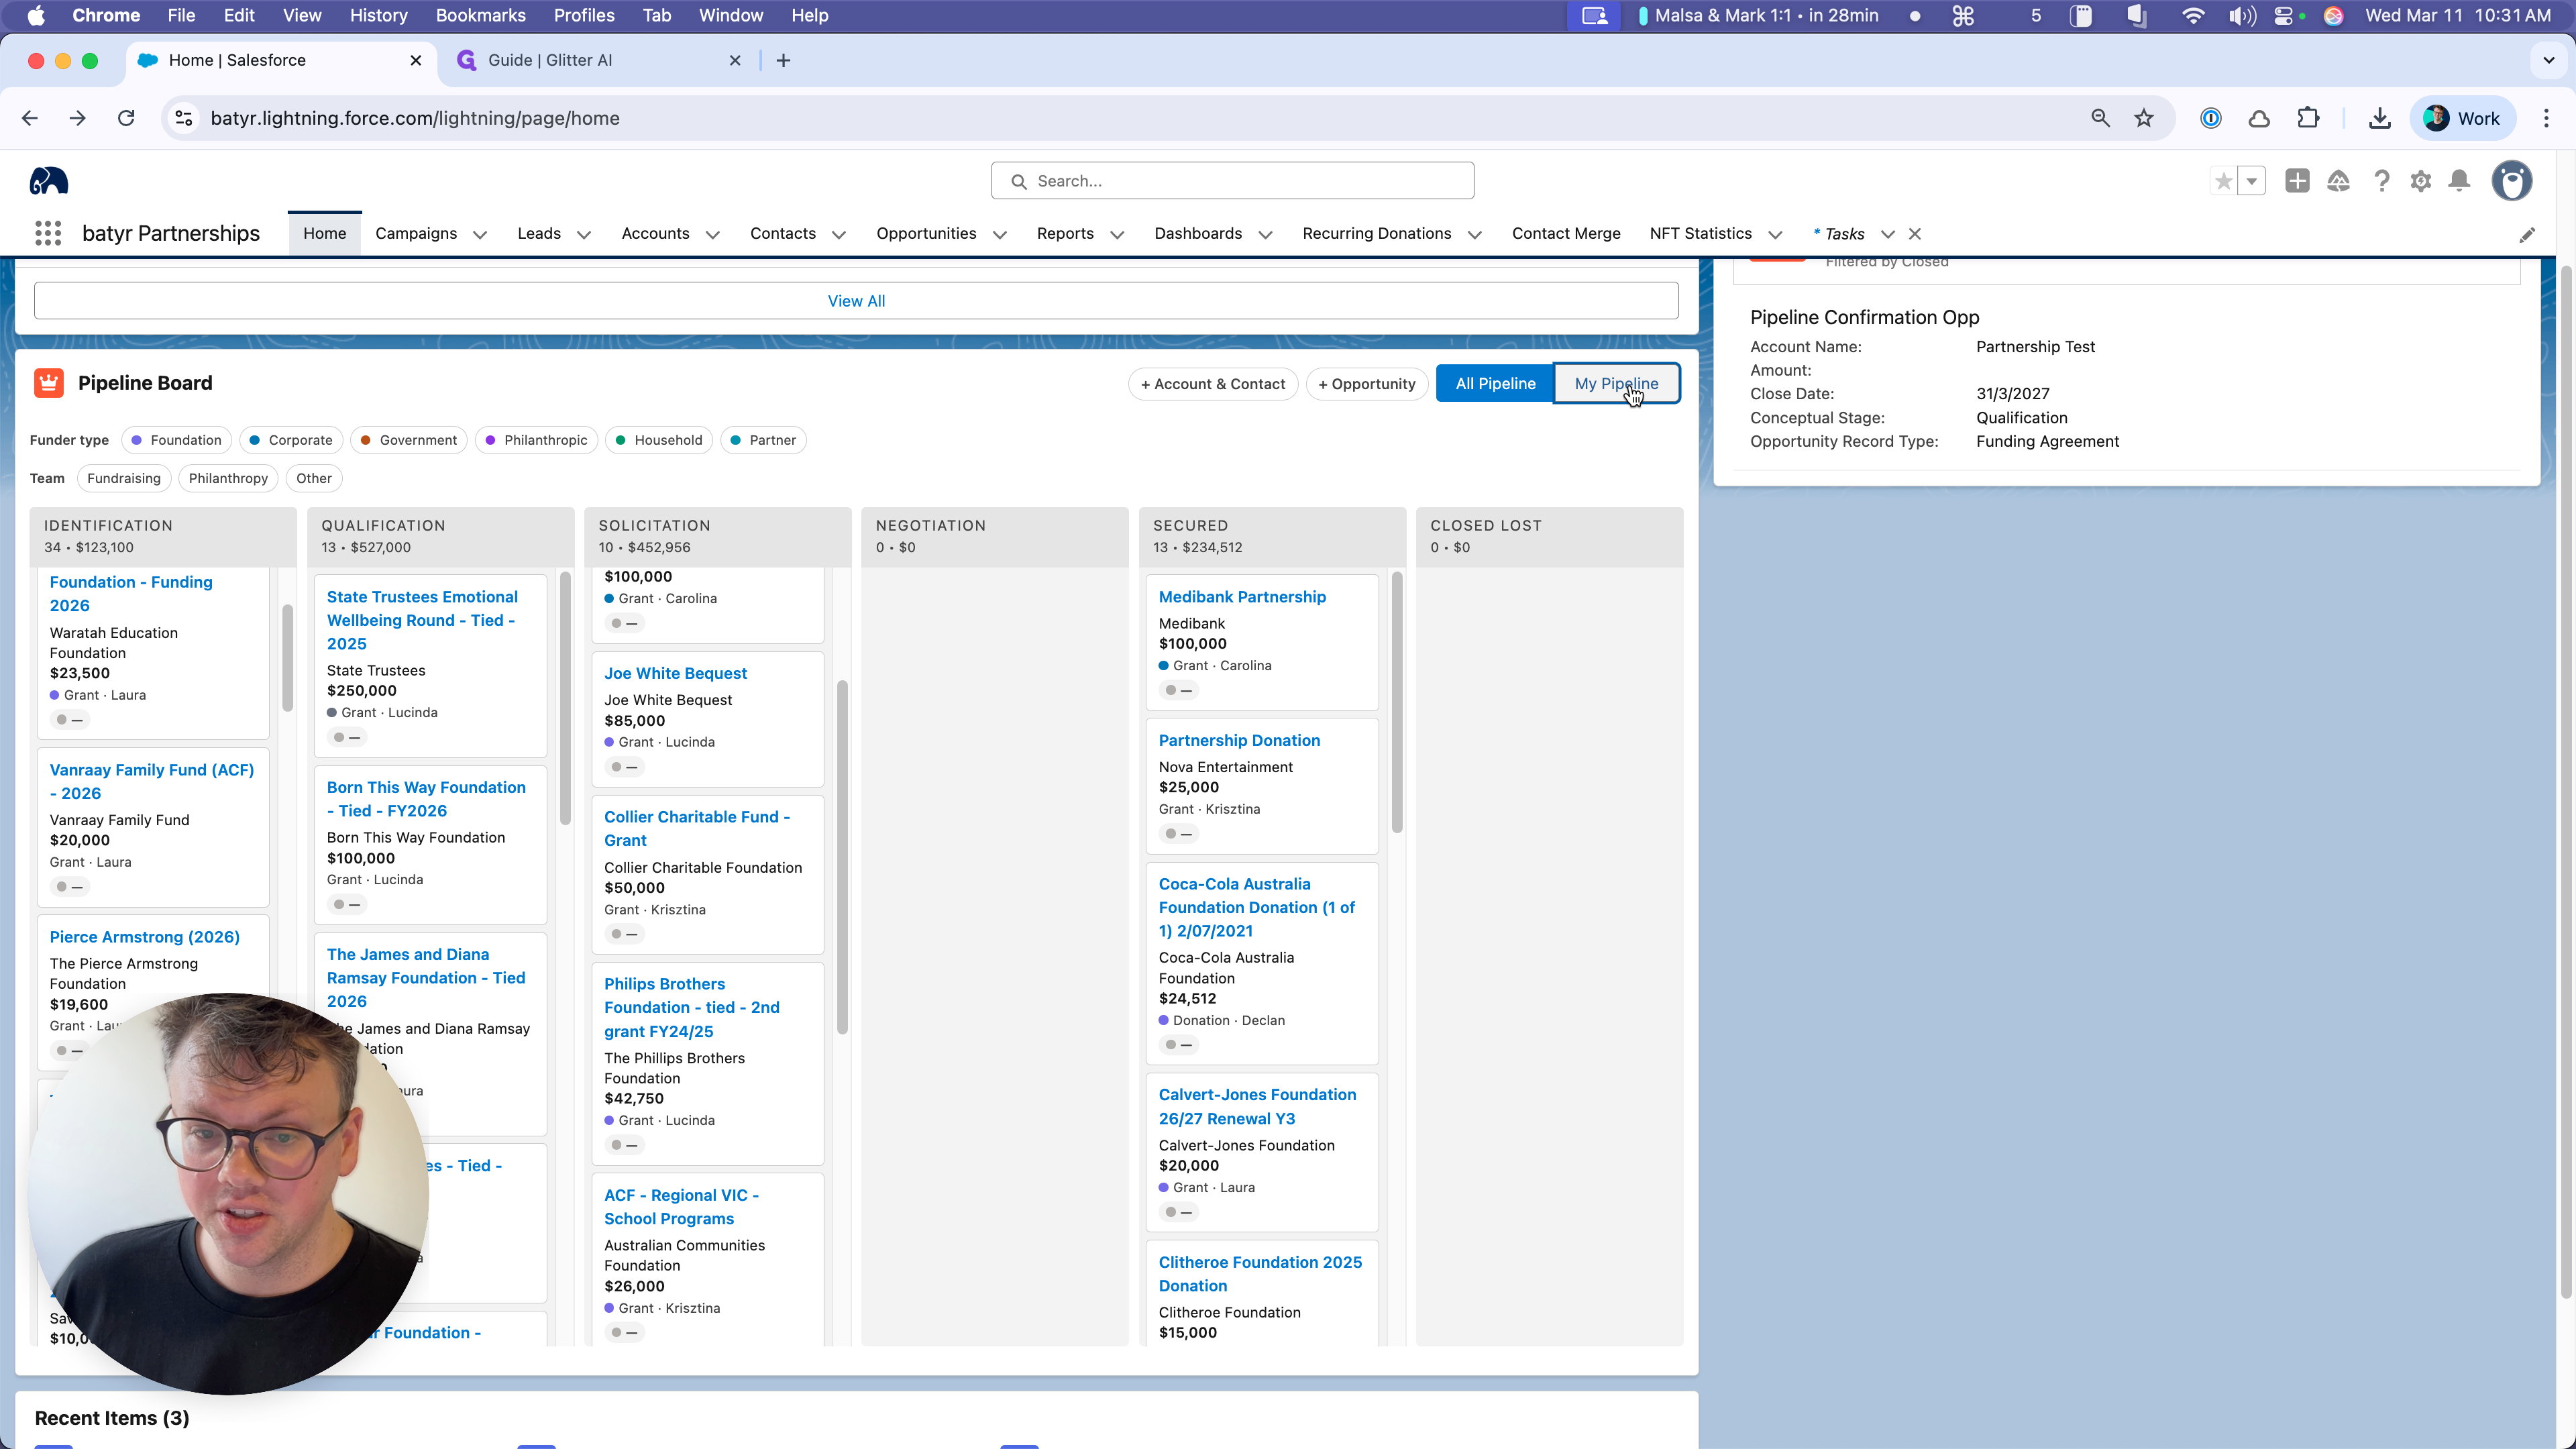View site information icon in address bar
Viewport: 2576px width, 1449px height.
[x=184, y=118]
